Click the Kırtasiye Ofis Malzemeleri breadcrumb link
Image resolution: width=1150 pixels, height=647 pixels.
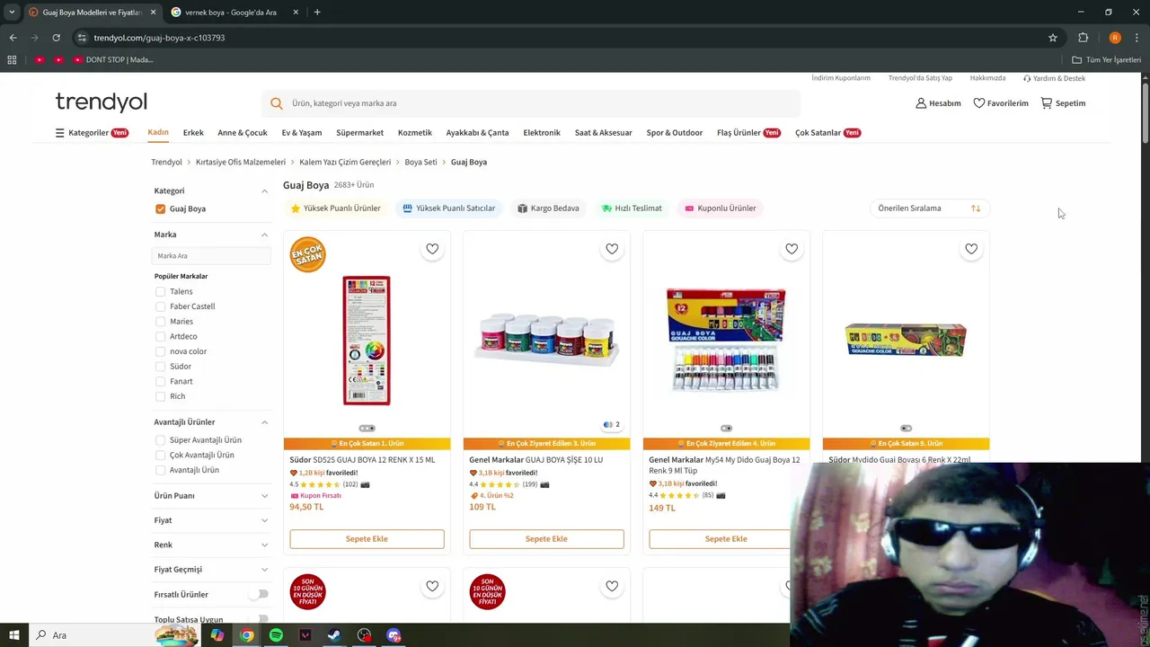pyautogui.click(x=241, y=163)
